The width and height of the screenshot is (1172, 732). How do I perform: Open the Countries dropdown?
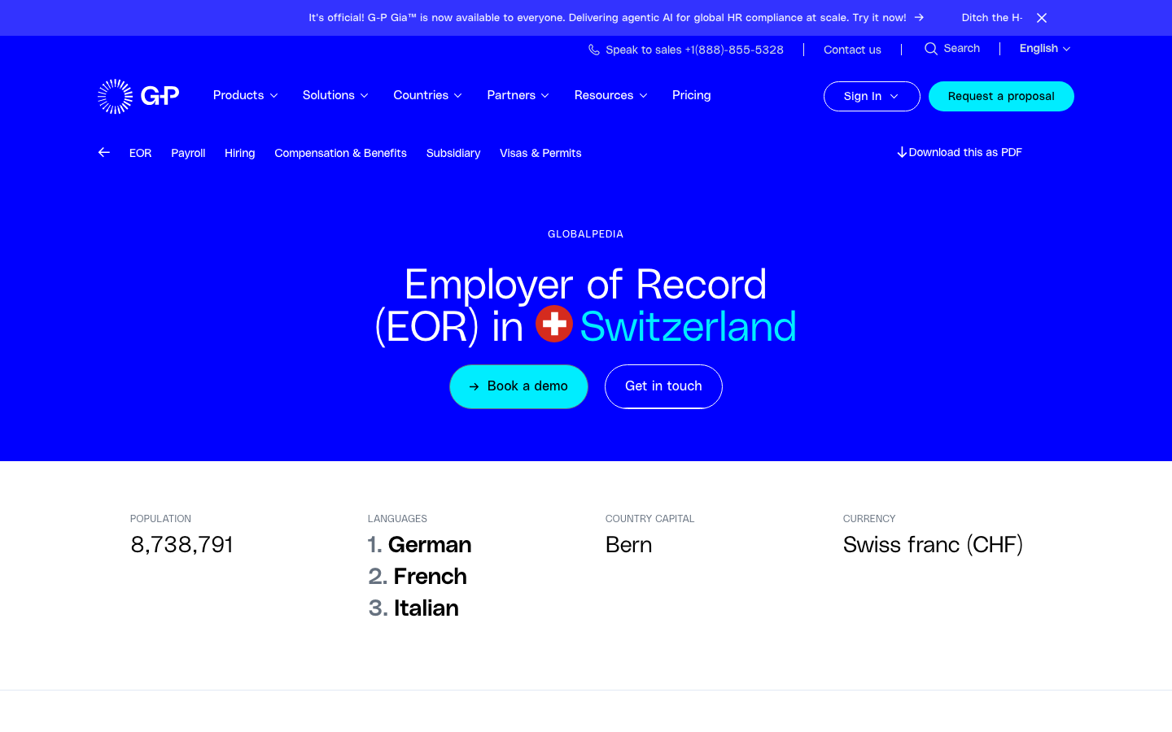(428, 95)
